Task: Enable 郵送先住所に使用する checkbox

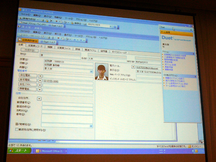Action: pyautogui.click(x=17, y=130)
